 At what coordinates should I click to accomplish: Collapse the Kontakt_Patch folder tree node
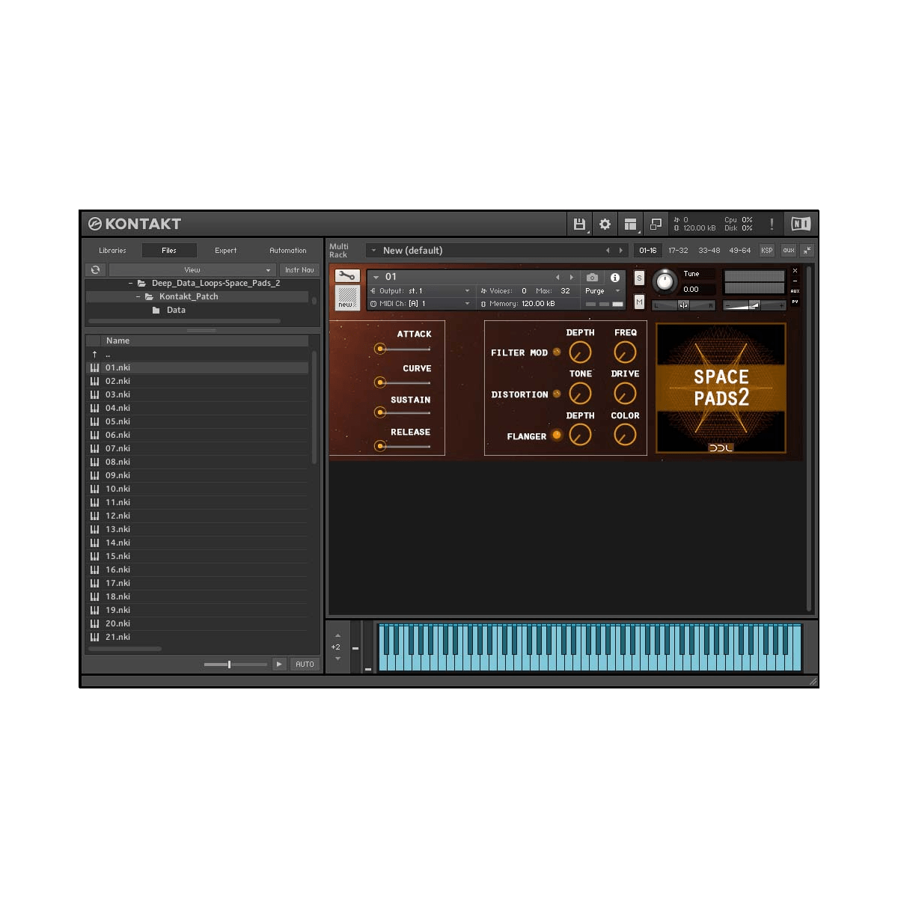click(138, 297)
